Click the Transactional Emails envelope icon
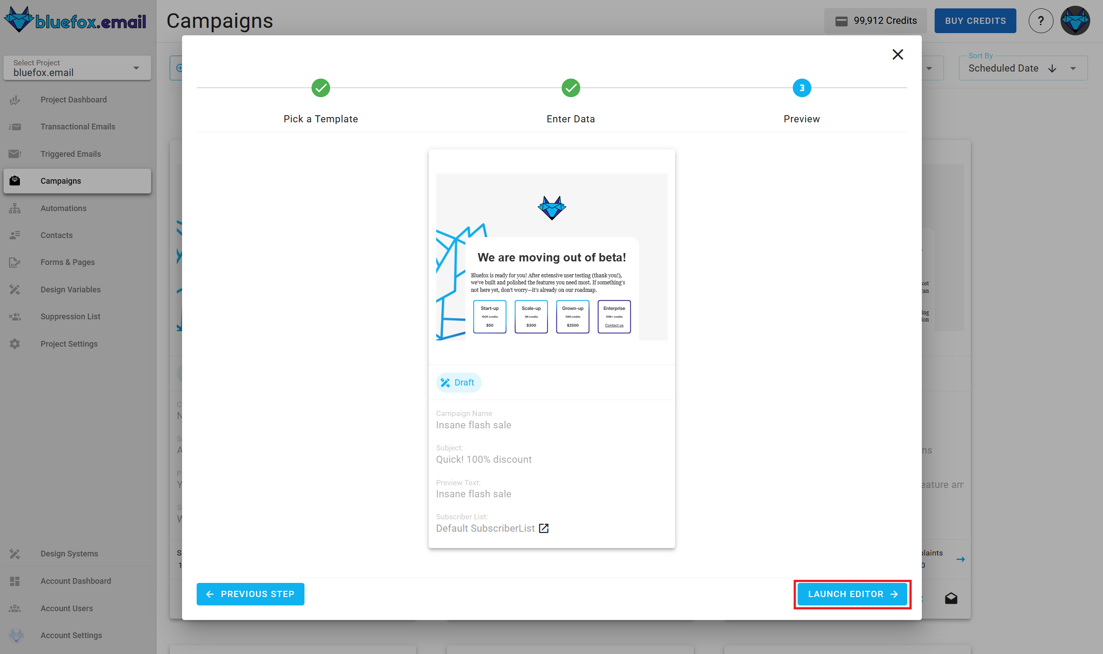Screen dimensions: 1103x654 15,127
